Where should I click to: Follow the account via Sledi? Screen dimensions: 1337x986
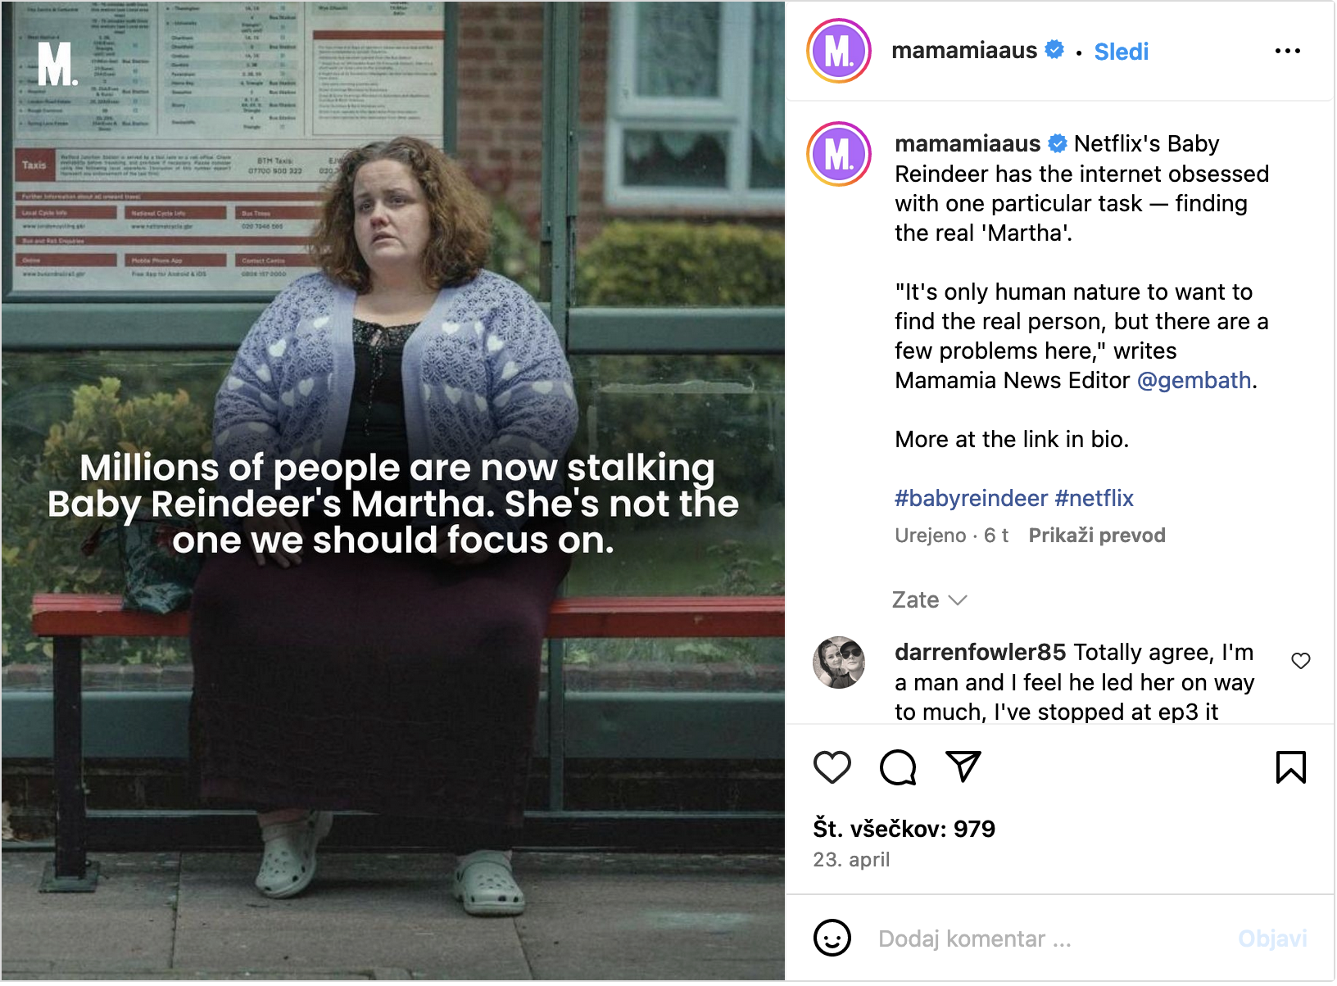pos(1121,52)
